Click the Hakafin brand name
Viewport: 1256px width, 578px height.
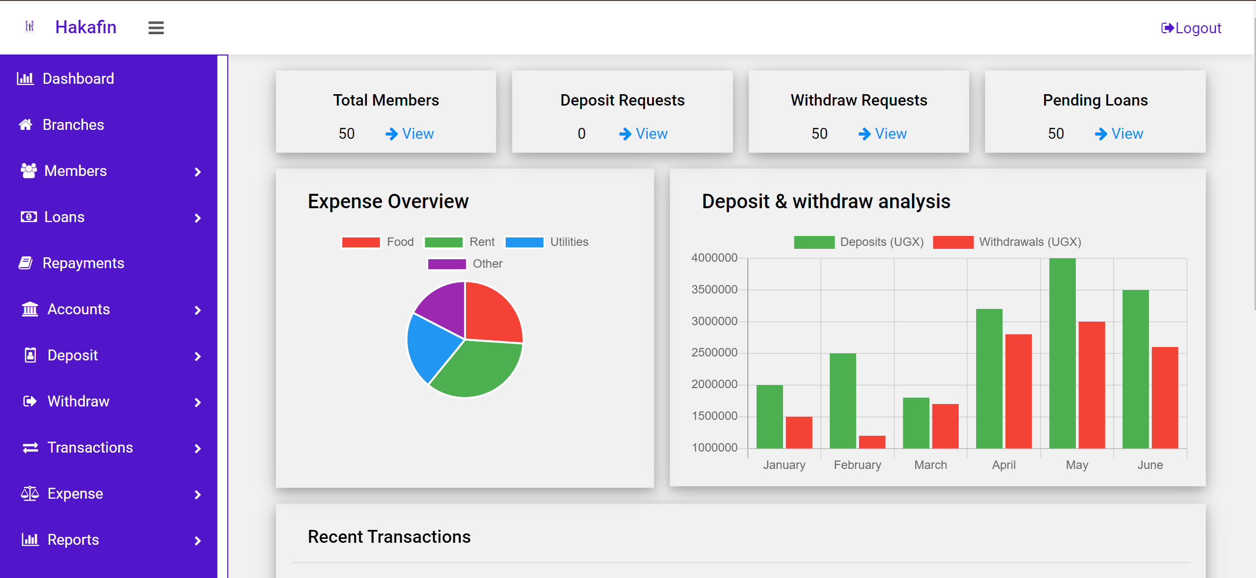(x=86, y=27)
